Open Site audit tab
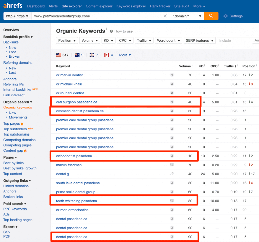 pos(182,6)
